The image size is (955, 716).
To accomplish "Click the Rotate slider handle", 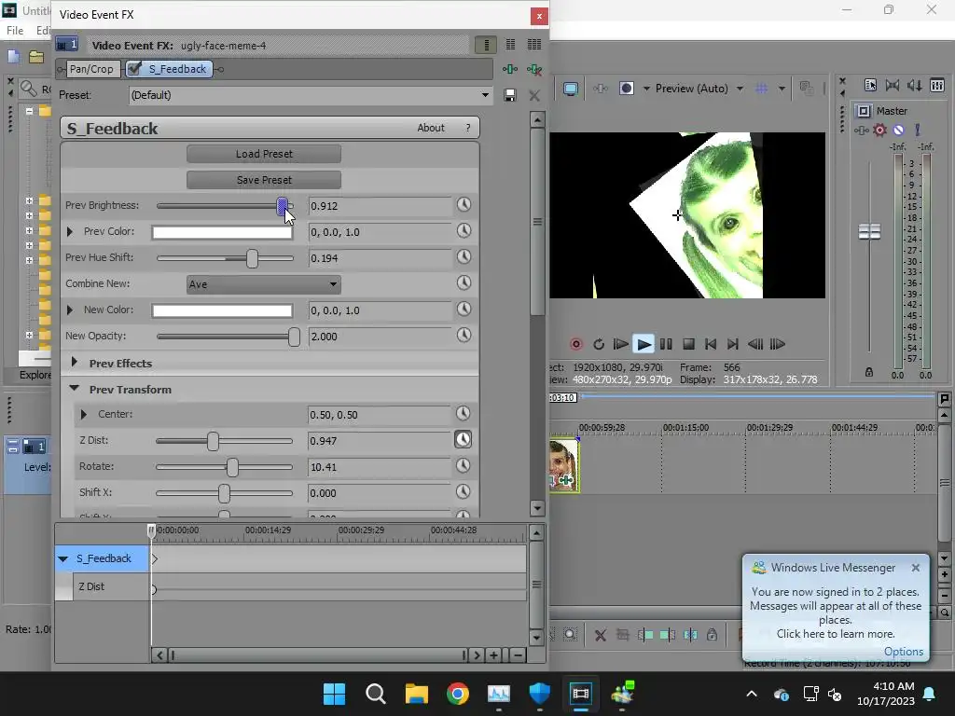I will pyautogui.click(x=232, y=467).
